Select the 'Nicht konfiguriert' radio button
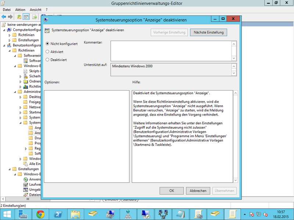 (x=47, y=44)
